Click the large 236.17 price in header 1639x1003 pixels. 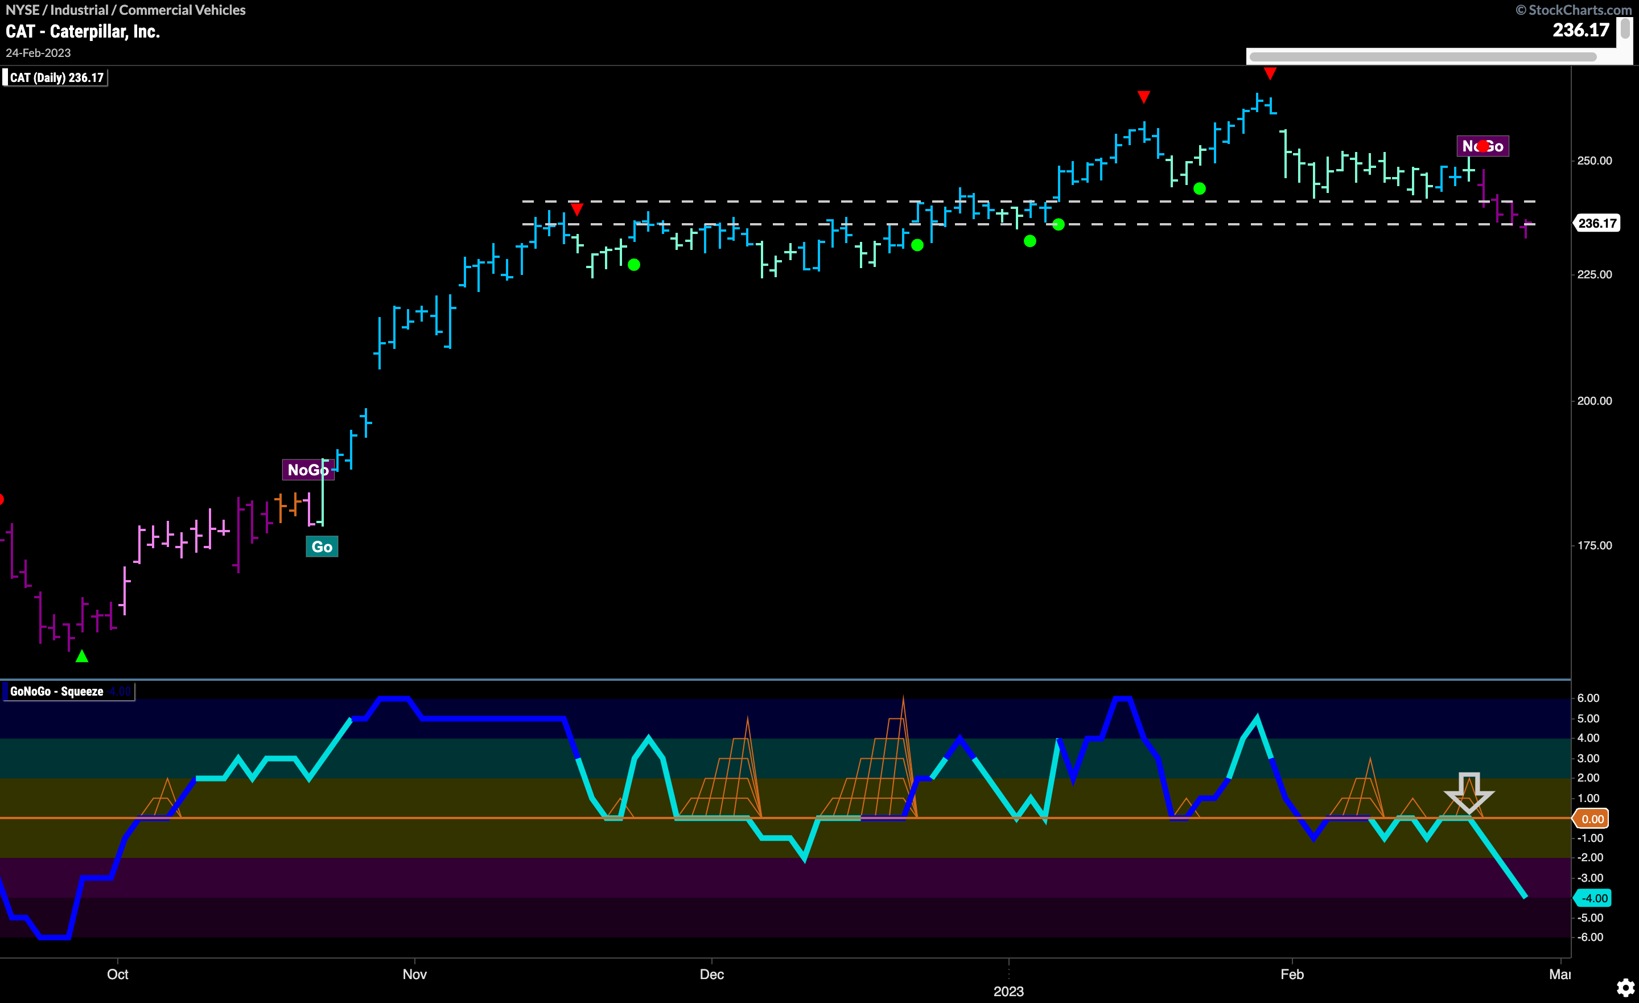tap(1580, 31)
